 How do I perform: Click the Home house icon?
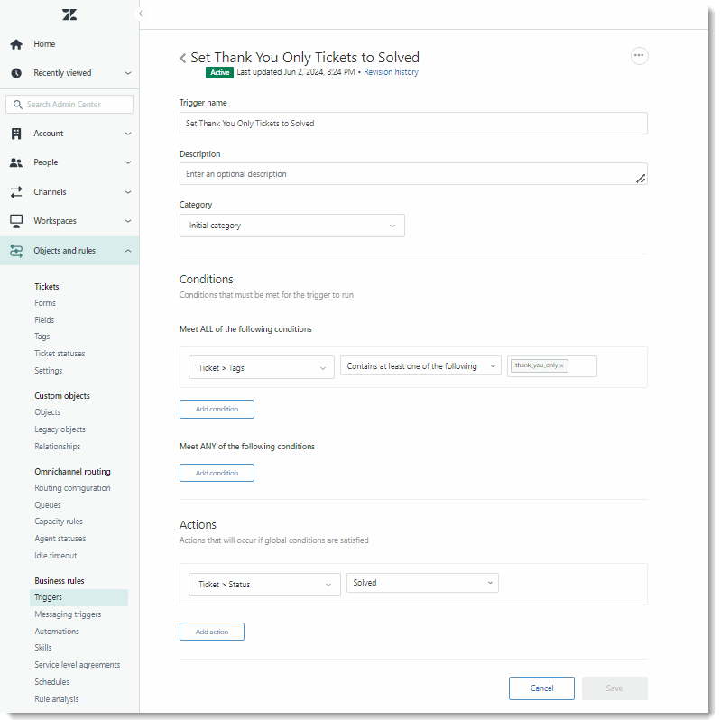pyautogui.click(x=16, y=44)
